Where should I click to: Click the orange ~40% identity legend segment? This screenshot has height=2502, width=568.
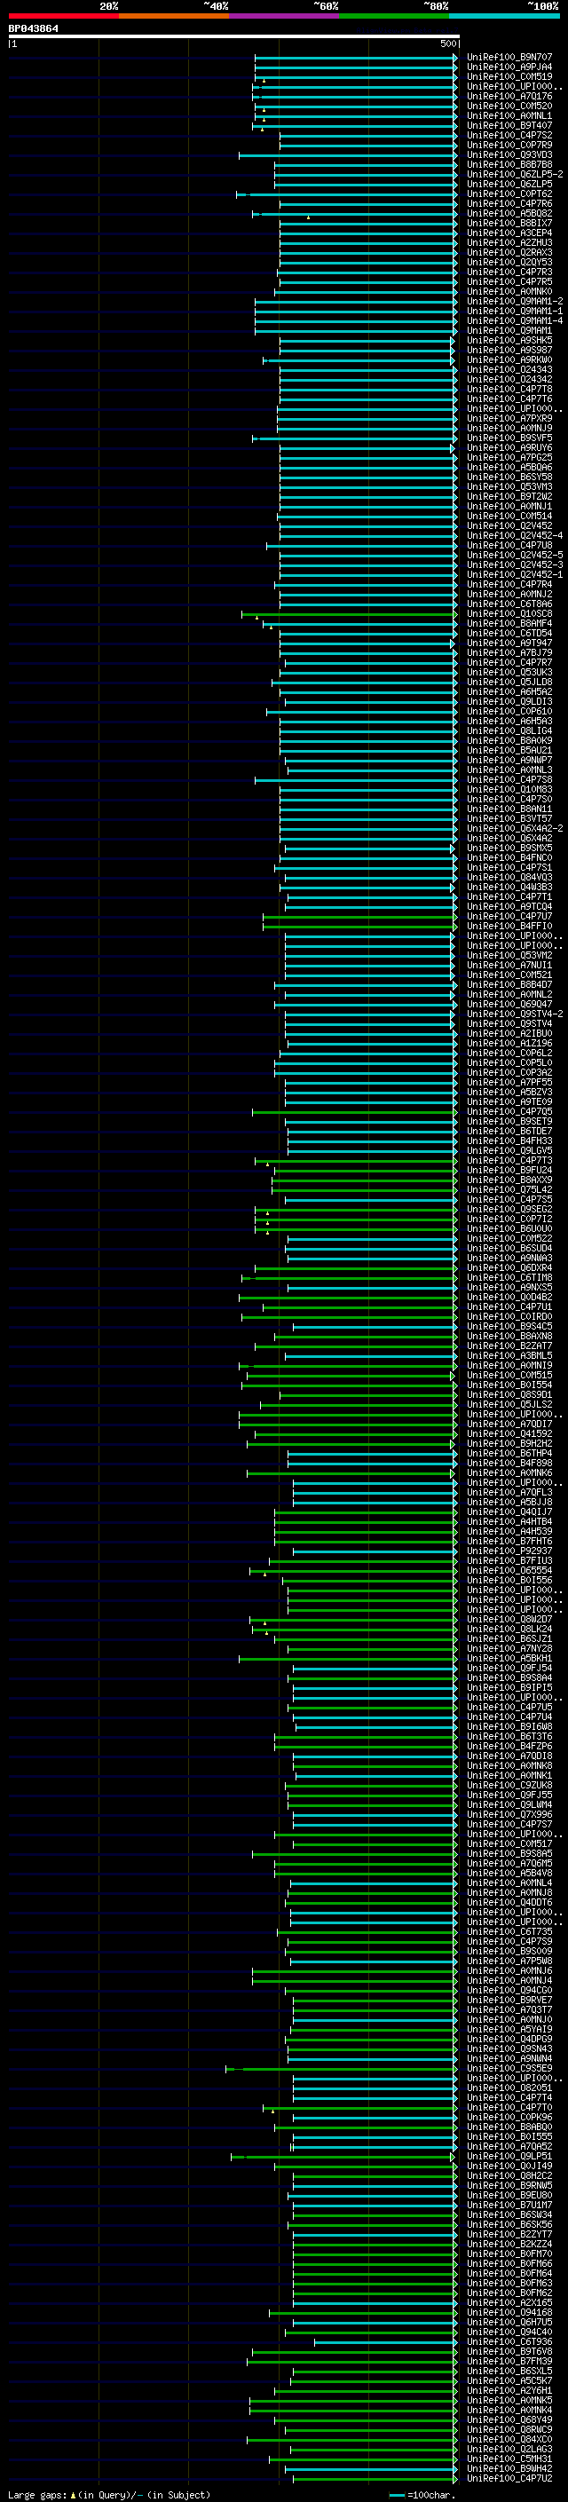[174, 16]
